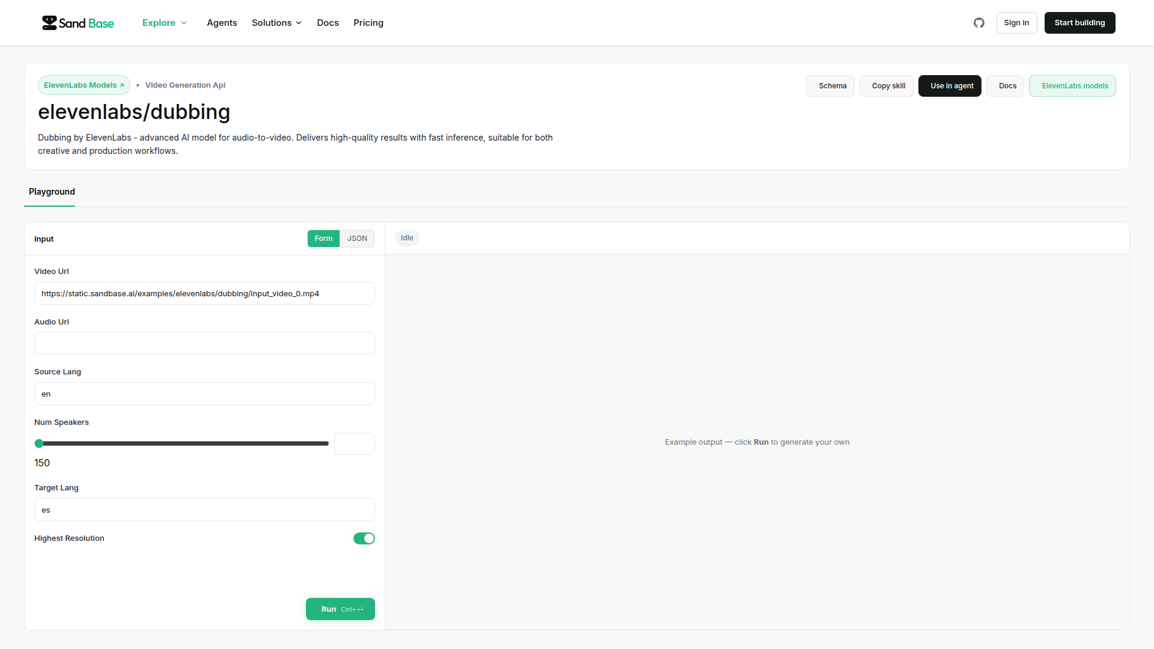Screen dimensions: 1154x649
Task: Focus the empty Audio Url field
Action: [204, 343]
